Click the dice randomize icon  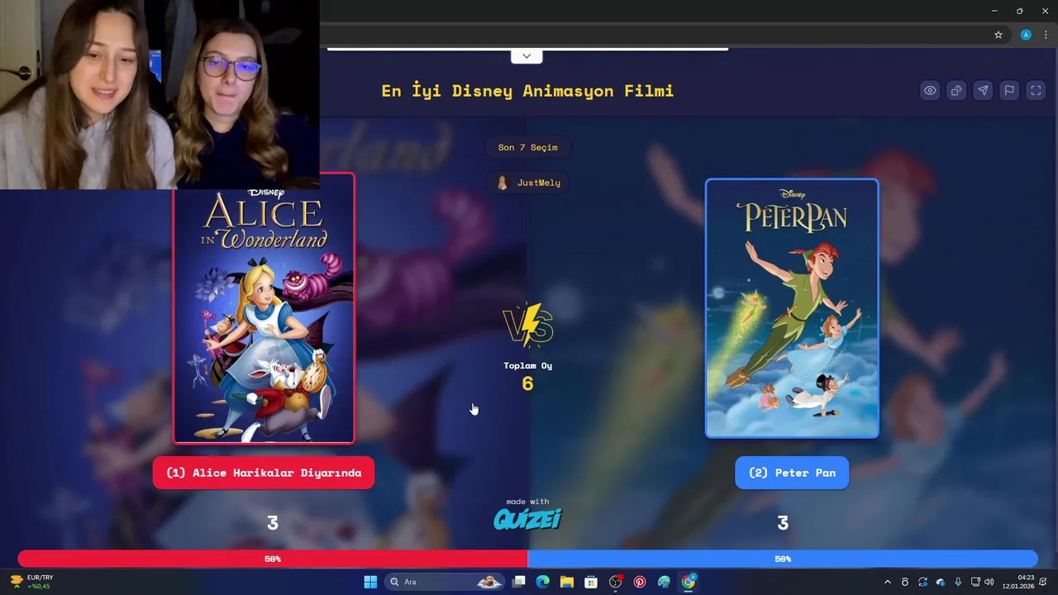pos(956,91)
